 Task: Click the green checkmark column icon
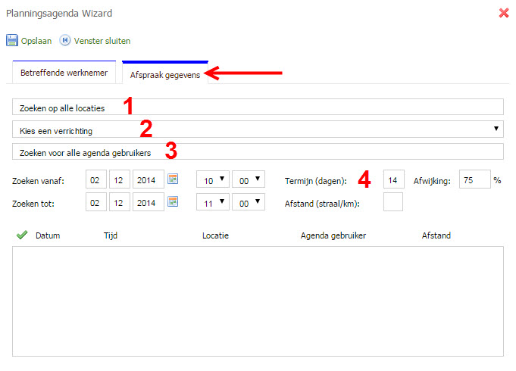click(21, 235)
